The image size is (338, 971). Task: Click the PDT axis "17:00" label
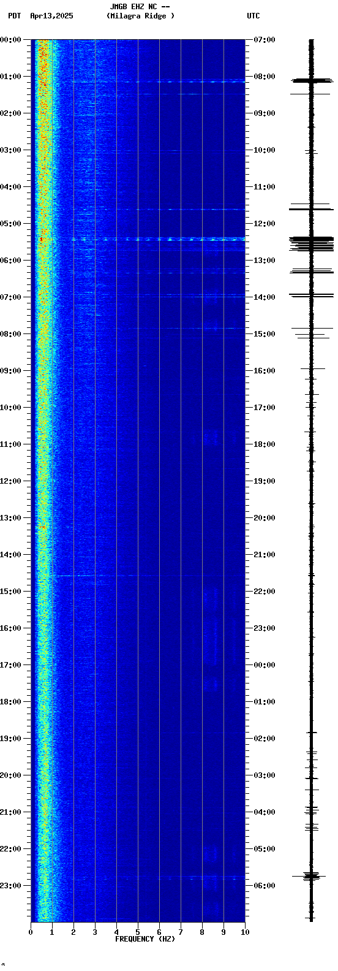tap(10, 665)
